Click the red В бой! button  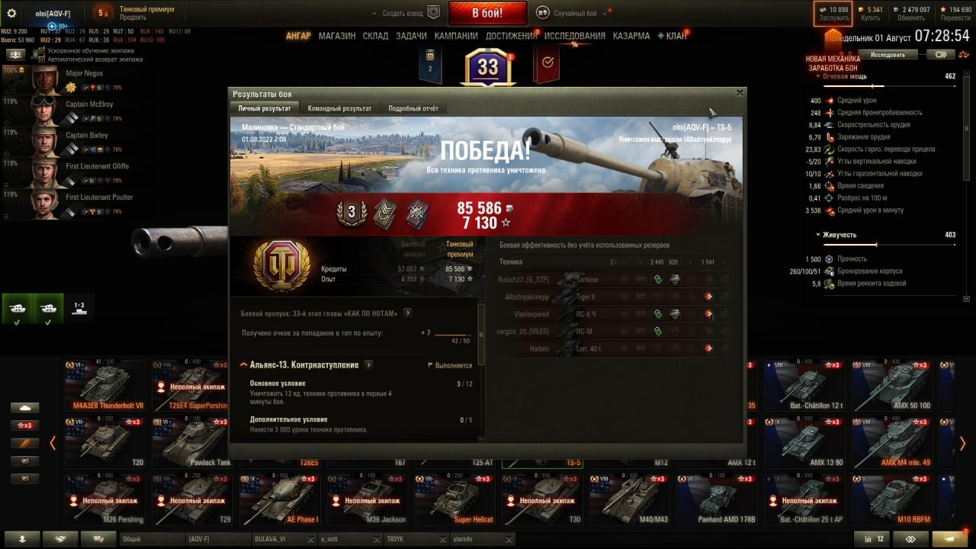pyautogui.click(x=487, y=13)
